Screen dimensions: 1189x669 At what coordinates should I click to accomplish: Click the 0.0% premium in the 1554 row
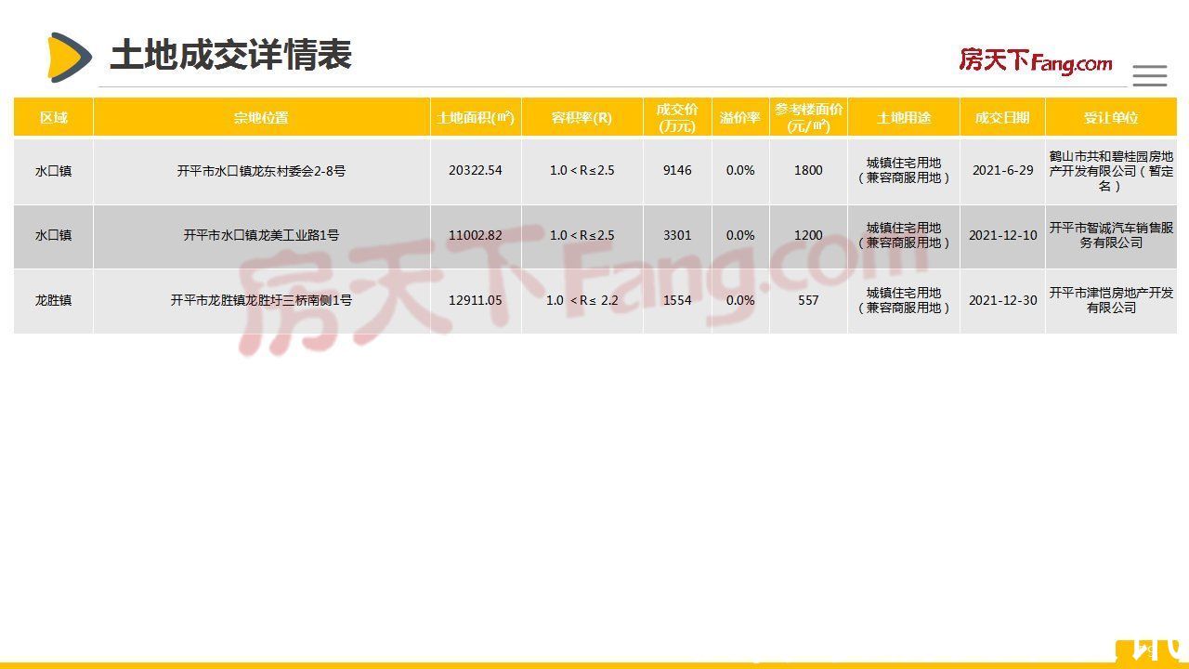tap(740, 300)
